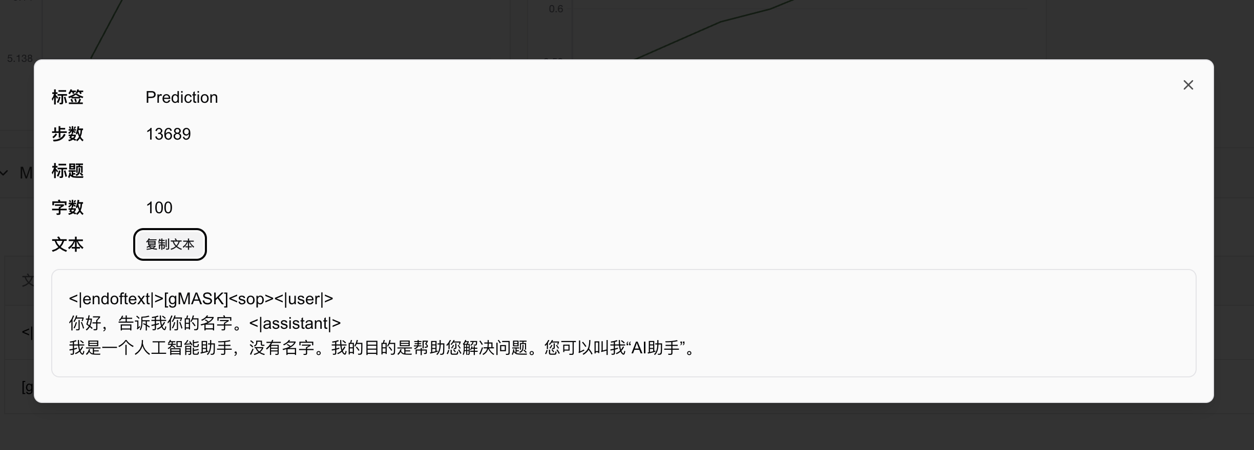Click the user prompt line 你好,告诉我你的名字
This screenshot has height=450, width=1254.
point(159,323)
